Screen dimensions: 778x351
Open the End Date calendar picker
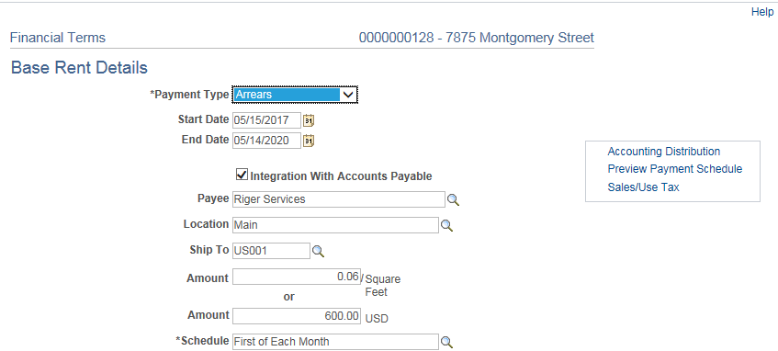[310, 141]
